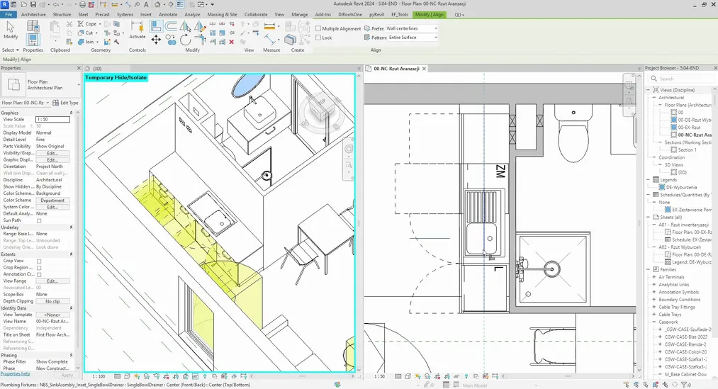The image size is (718, 389).
Task: Click the Join geometry icon
Action: 81,42
